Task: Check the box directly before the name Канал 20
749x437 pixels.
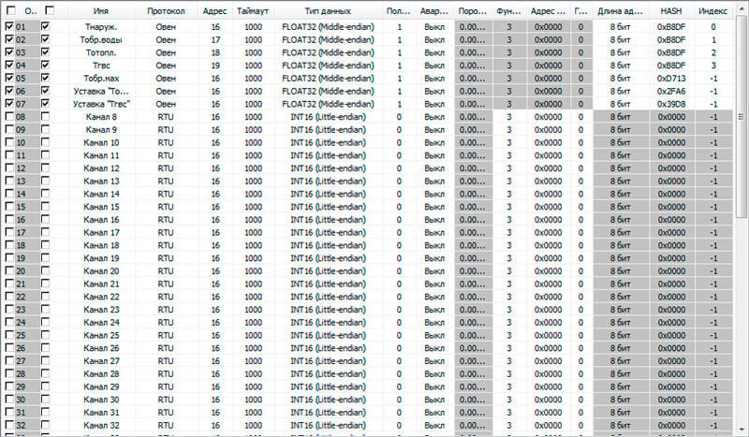Action: click(45, 270)
